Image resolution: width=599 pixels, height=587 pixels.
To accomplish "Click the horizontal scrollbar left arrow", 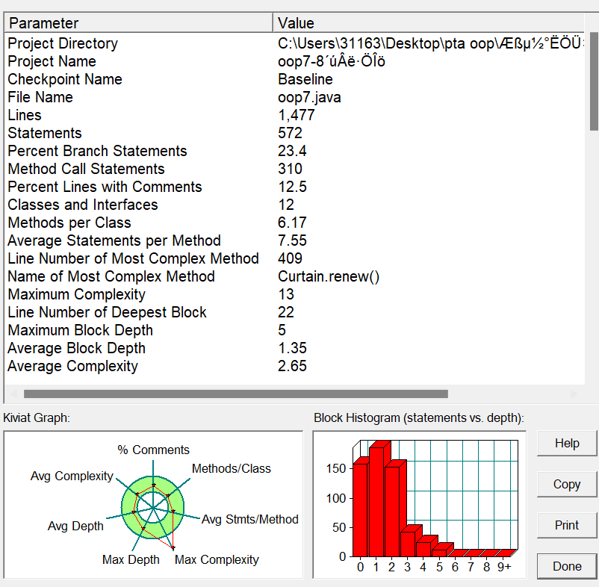I will pyautogui.click(x=13, y=394).
